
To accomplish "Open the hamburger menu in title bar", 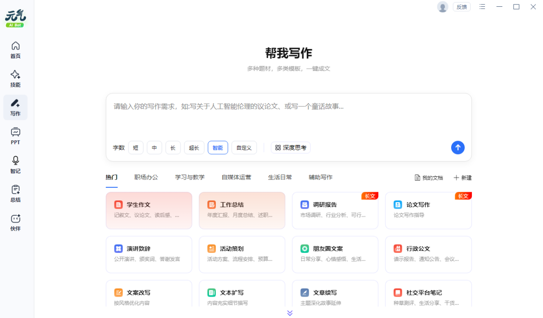I will tap(482, 7).
